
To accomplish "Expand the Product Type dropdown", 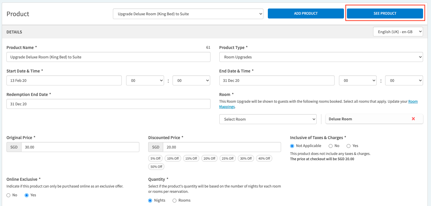I will [x=321, y=57].
